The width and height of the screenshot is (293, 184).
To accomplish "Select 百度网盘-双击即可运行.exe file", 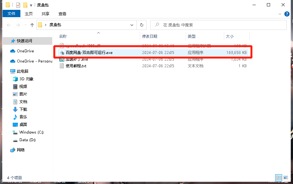I will point(89,53).
